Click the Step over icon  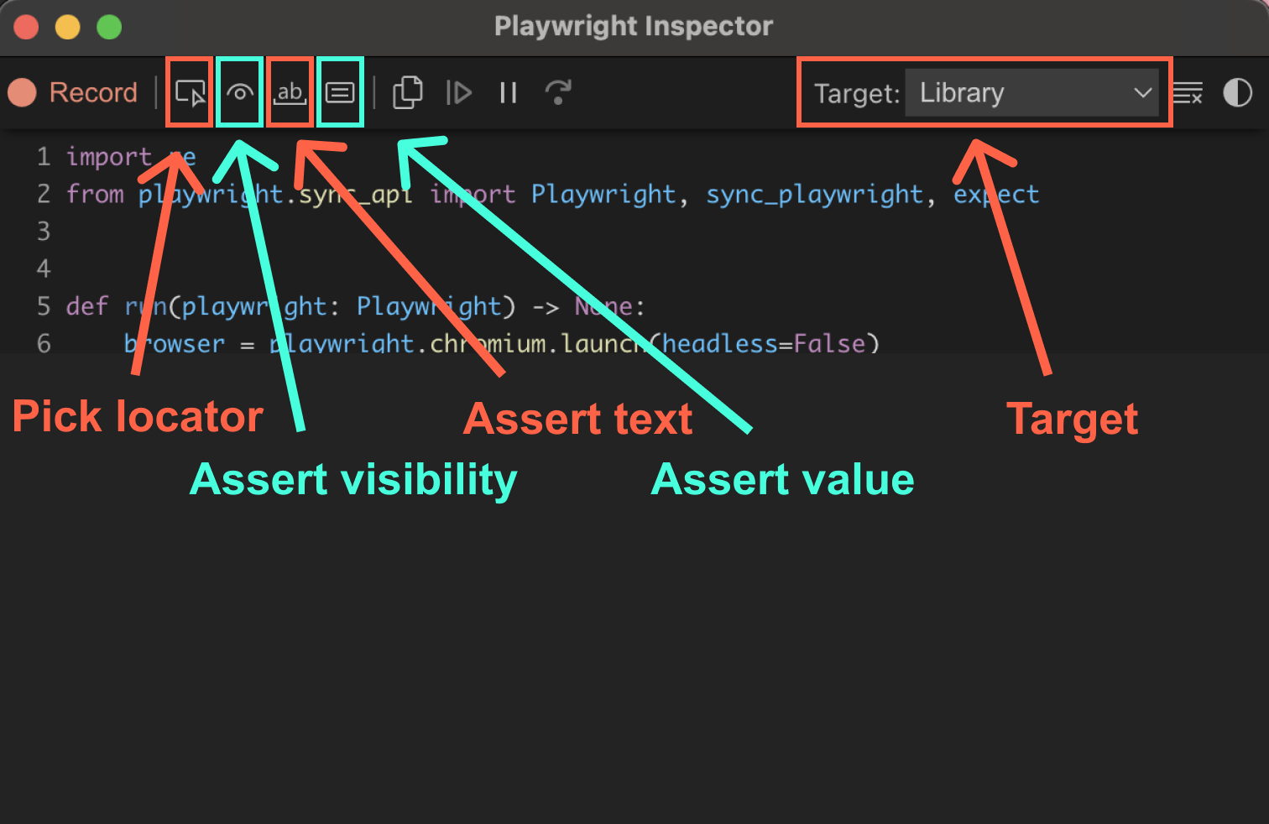point(556,92)
